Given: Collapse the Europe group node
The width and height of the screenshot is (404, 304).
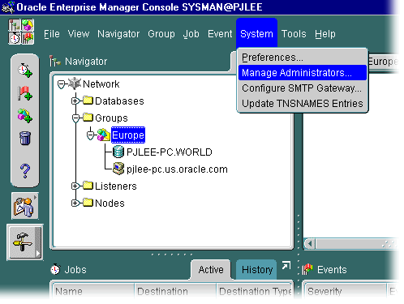Looking at the screenshot, I should click(90, 135).
